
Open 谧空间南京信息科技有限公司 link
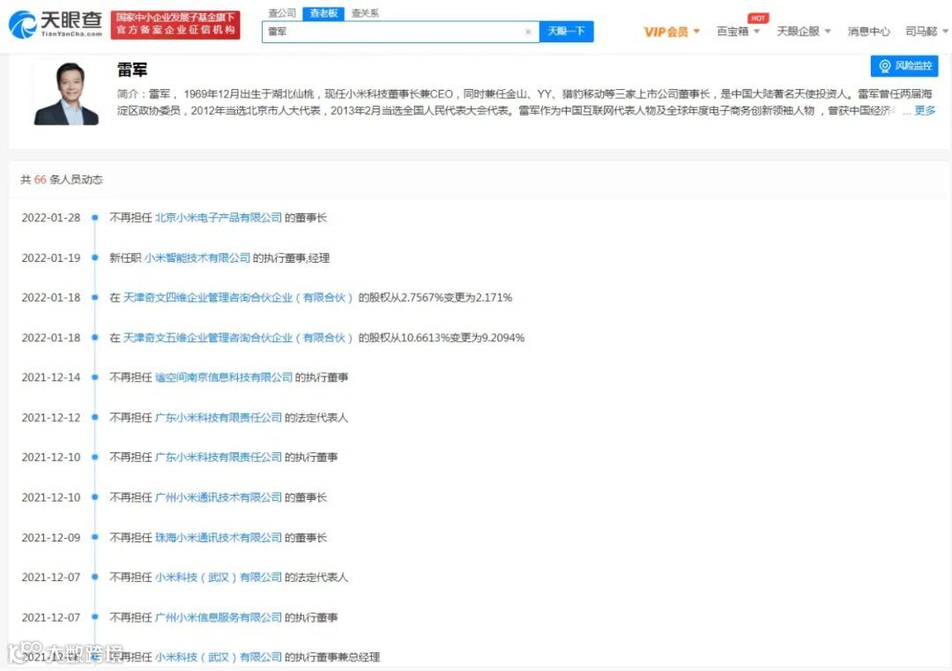(223, 377)
